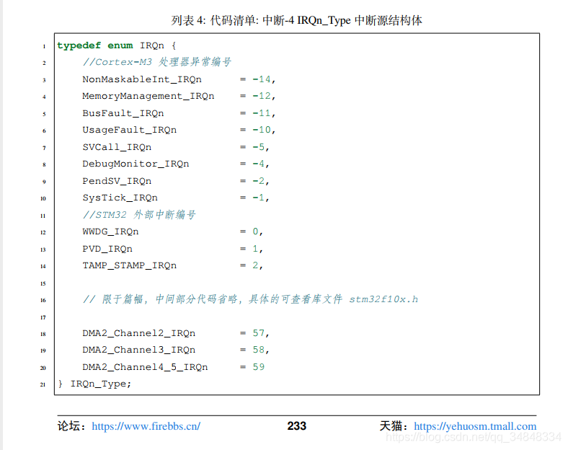Select DebugMonitor_IRQn identifier
The width and height of the screenshot is (568, 450).
(x=136, y=164)
